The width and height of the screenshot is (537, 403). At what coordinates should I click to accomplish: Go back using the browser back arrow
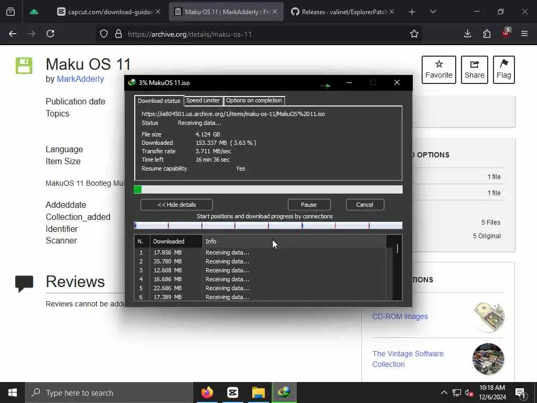pyautogui.click(x=13, y=34)
